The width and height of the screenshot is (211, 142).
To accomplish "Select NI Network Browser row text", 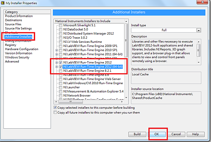I will [x=77, y=96].
